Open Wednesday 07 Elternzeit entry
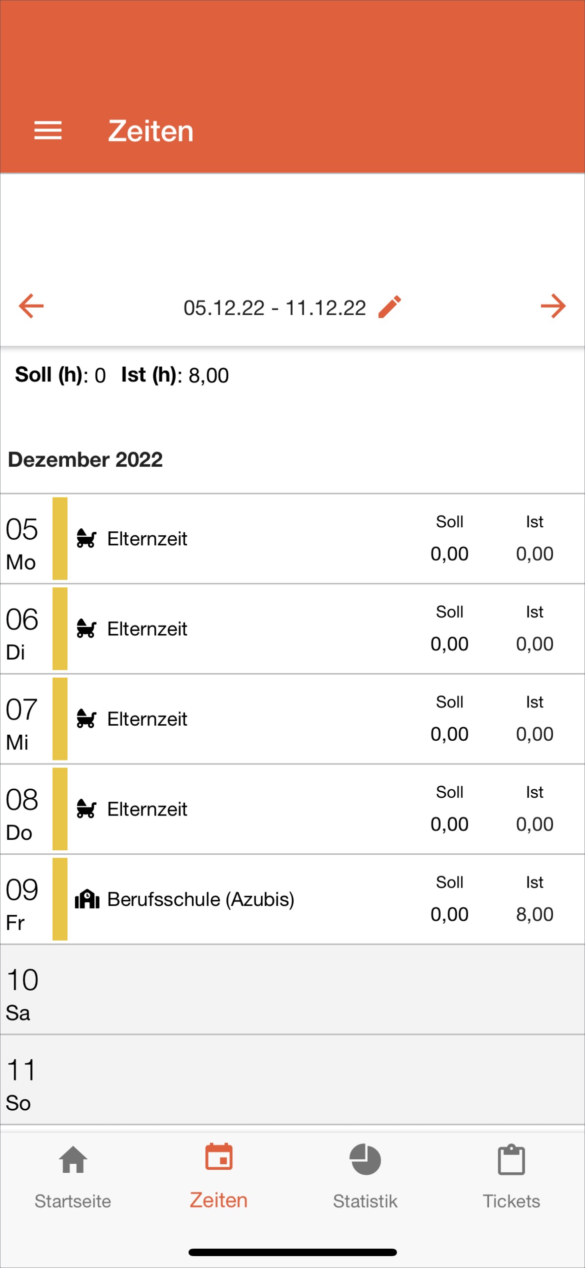Image resolution: width=585 pixels, height=1268 pixels. pyautogui.click(x=147, y=719)
